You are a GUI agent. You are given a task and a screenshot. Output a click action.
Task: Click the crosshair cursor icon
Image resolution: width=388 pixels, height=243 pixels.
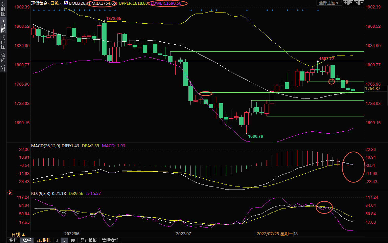[x=345, y=3]
